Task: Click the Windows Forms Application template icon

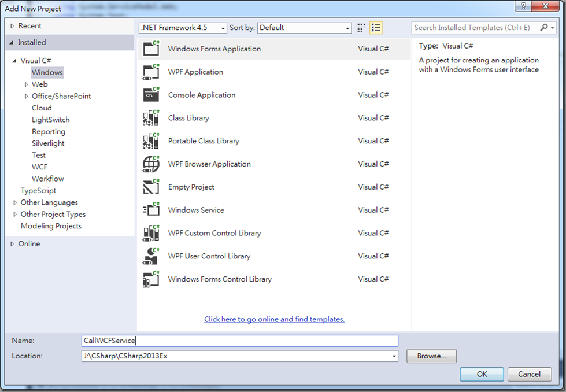Action: pyautogui.click(x=151, y=49)
